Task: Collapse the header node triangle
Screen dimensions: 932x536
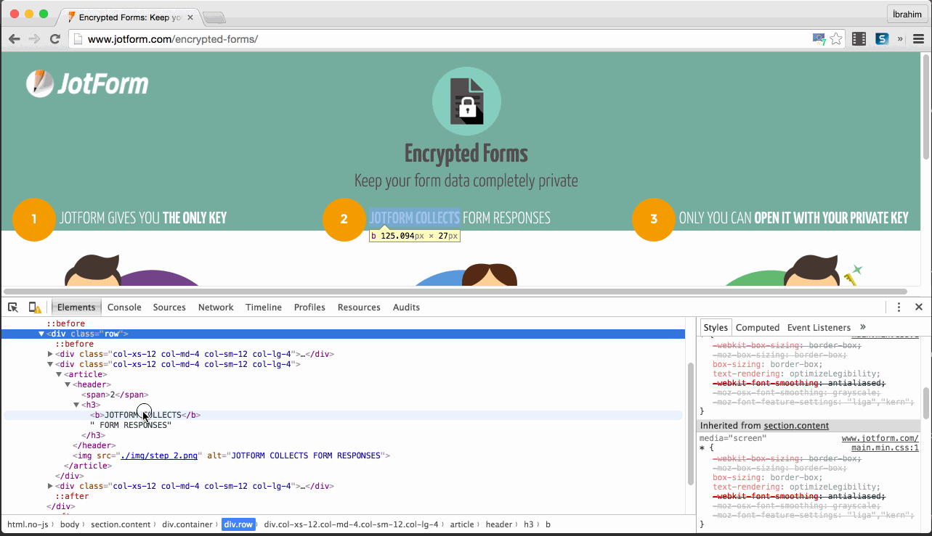Action: [68, 384]
